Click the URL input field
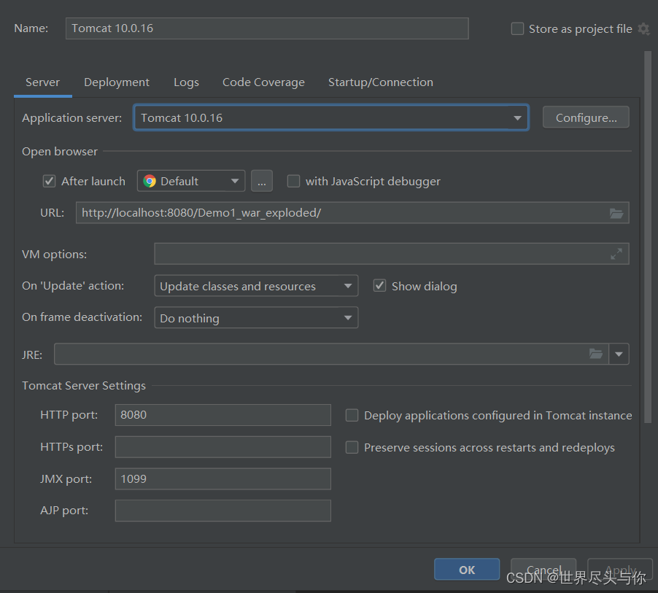The height and width of the screenshot is (593, 658). click(352, 213)
